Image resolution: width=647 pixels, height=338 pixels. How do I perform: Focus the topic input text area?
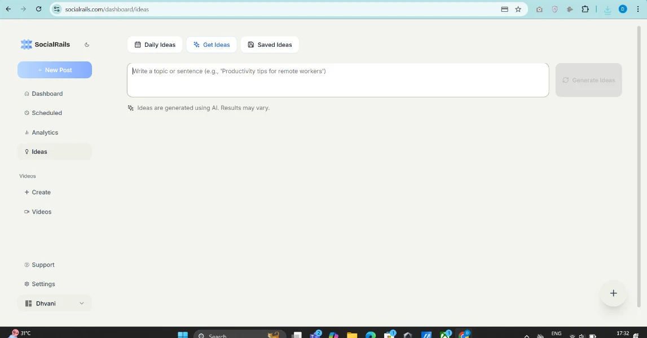click(x=338, y=80)
